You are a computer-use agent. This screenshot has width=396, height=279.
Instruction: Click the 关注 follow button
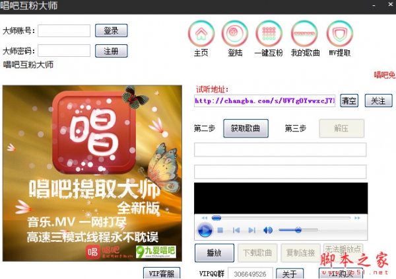pyautogui.click(x=378, y=100)
